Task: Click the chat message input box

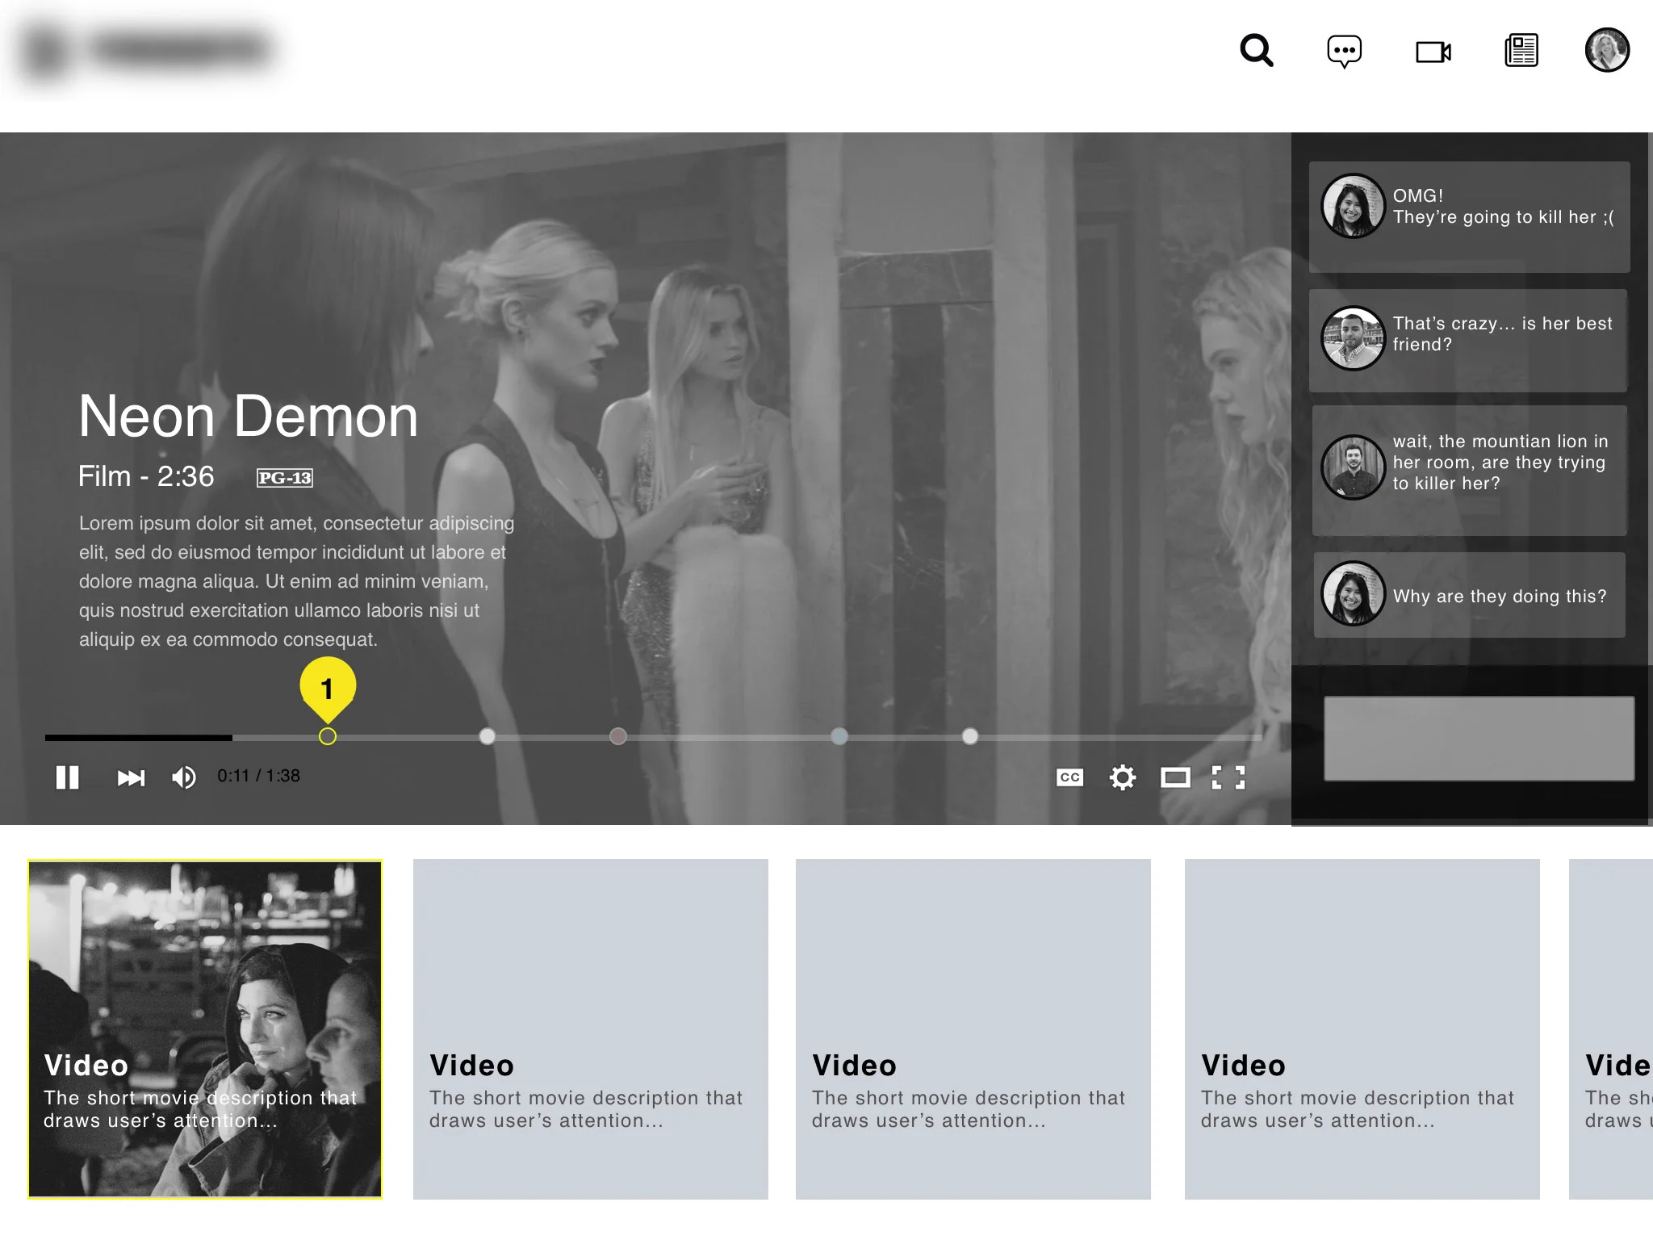Action: click(1479, 739)
